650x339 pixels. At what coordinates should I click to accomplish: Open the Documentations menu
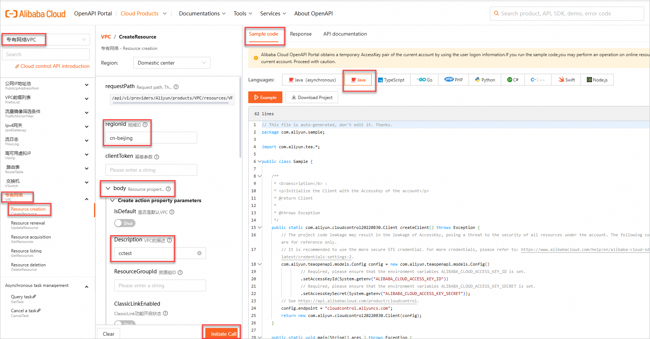tap(202, 14)
